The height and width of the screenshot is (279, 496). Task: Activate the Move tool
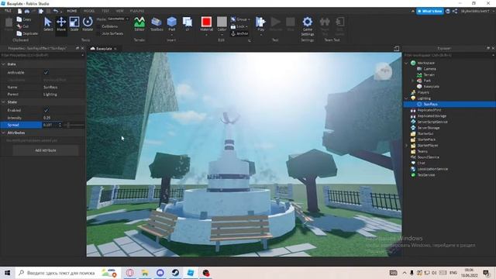(61, 24)
